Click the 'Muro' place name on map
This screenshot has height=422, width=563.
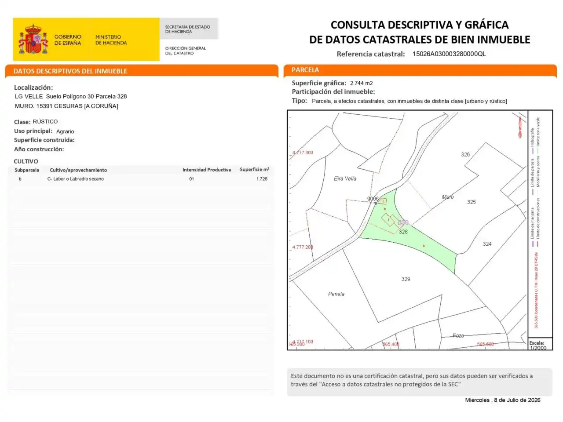[x=448, y=197]
